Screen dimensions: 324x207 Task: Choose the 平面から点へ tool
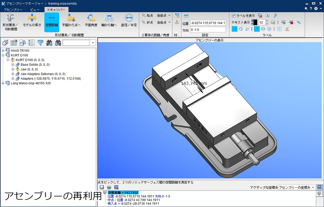coord(71,21)
